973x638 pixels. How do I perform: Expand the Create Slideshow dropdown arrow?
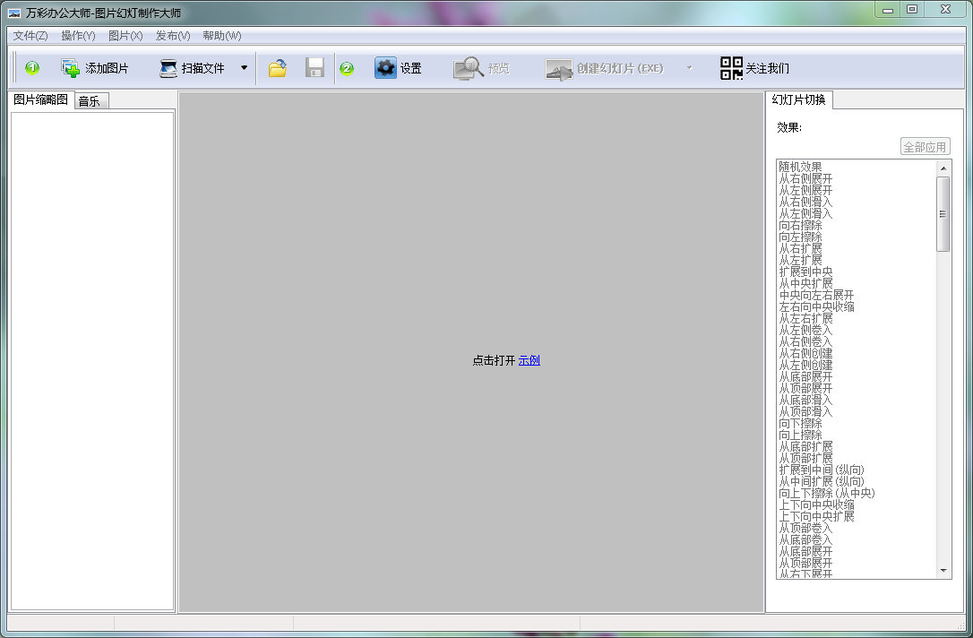(689, 68)
